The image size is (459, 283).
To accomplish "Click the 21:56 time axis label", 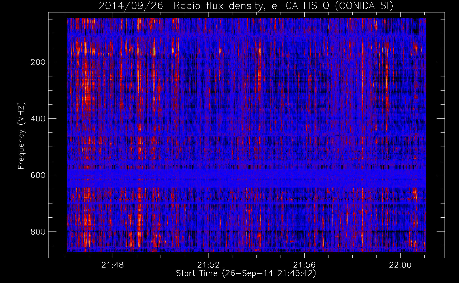I will 304,265.
